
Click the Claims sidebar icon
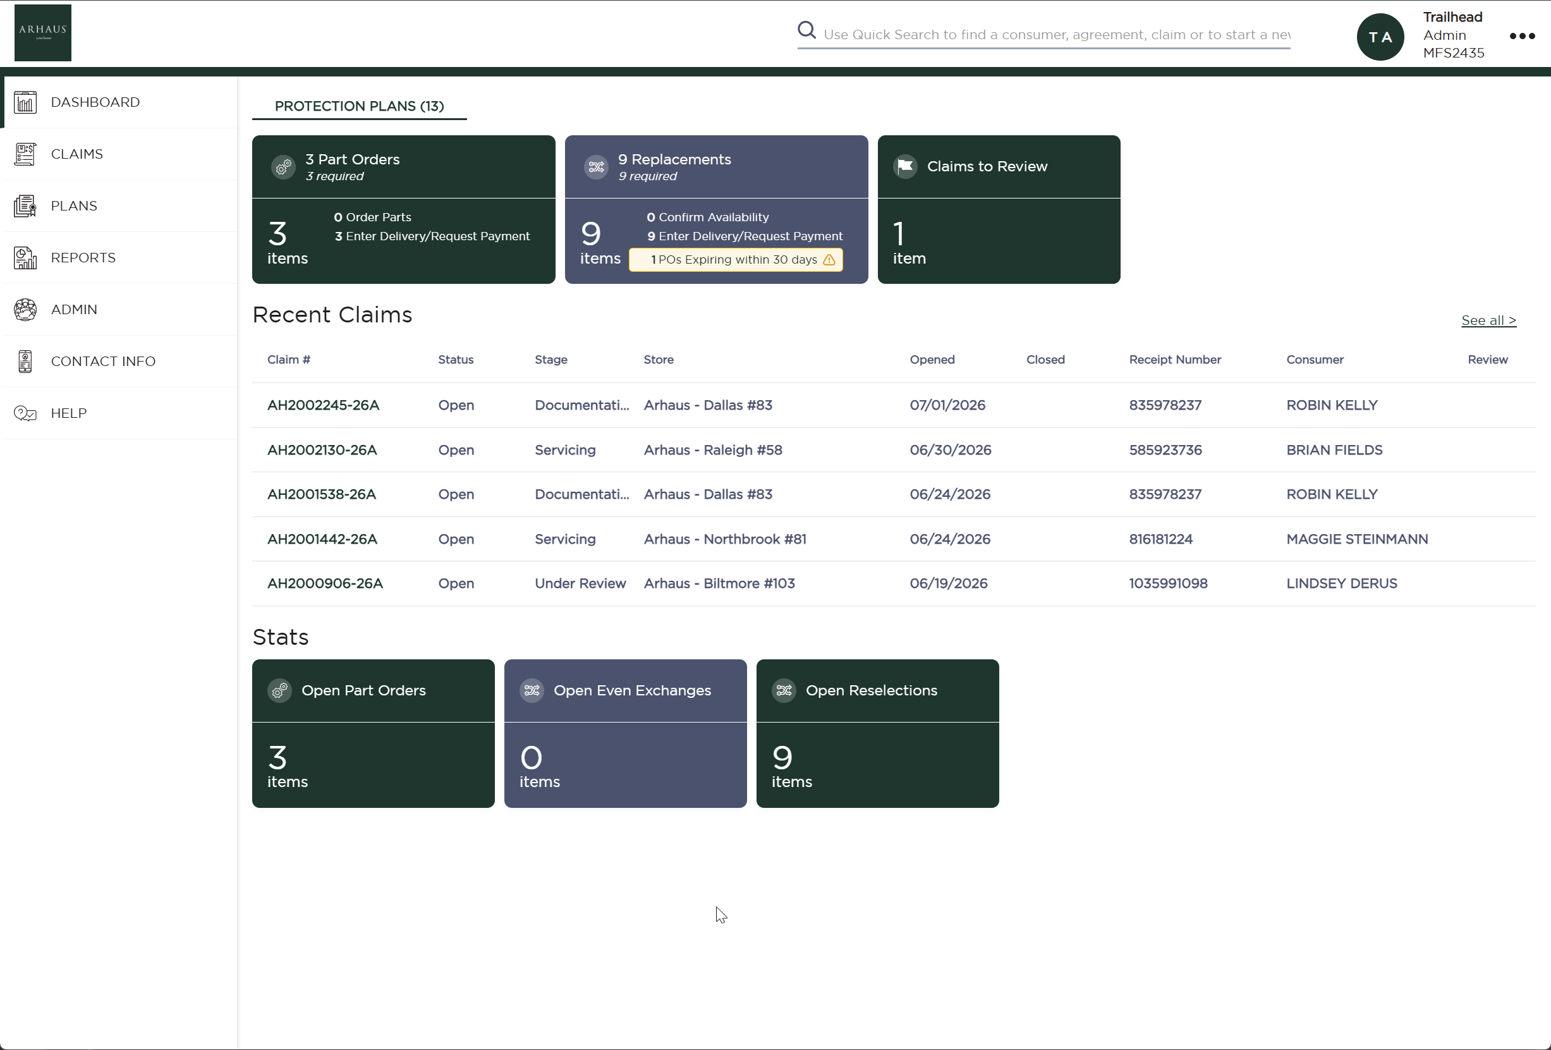pyautogui.click(x=25, y=154)
